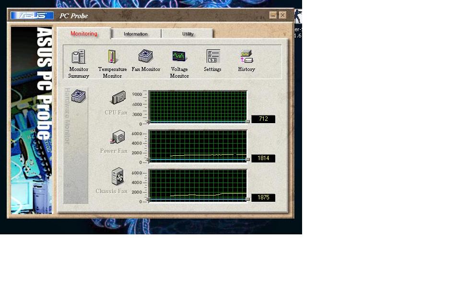Open the Settings checklist icon
This screenshot has width=457, height=289.
tap(213, 56)
